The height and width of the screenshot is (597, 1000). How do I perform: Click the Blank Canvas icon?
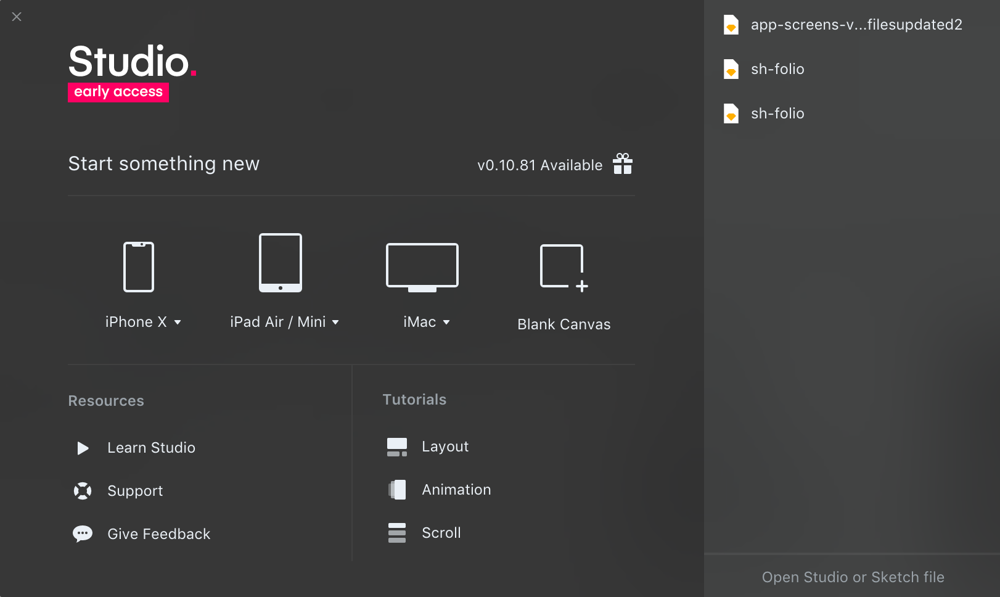[x=564, y=268]
